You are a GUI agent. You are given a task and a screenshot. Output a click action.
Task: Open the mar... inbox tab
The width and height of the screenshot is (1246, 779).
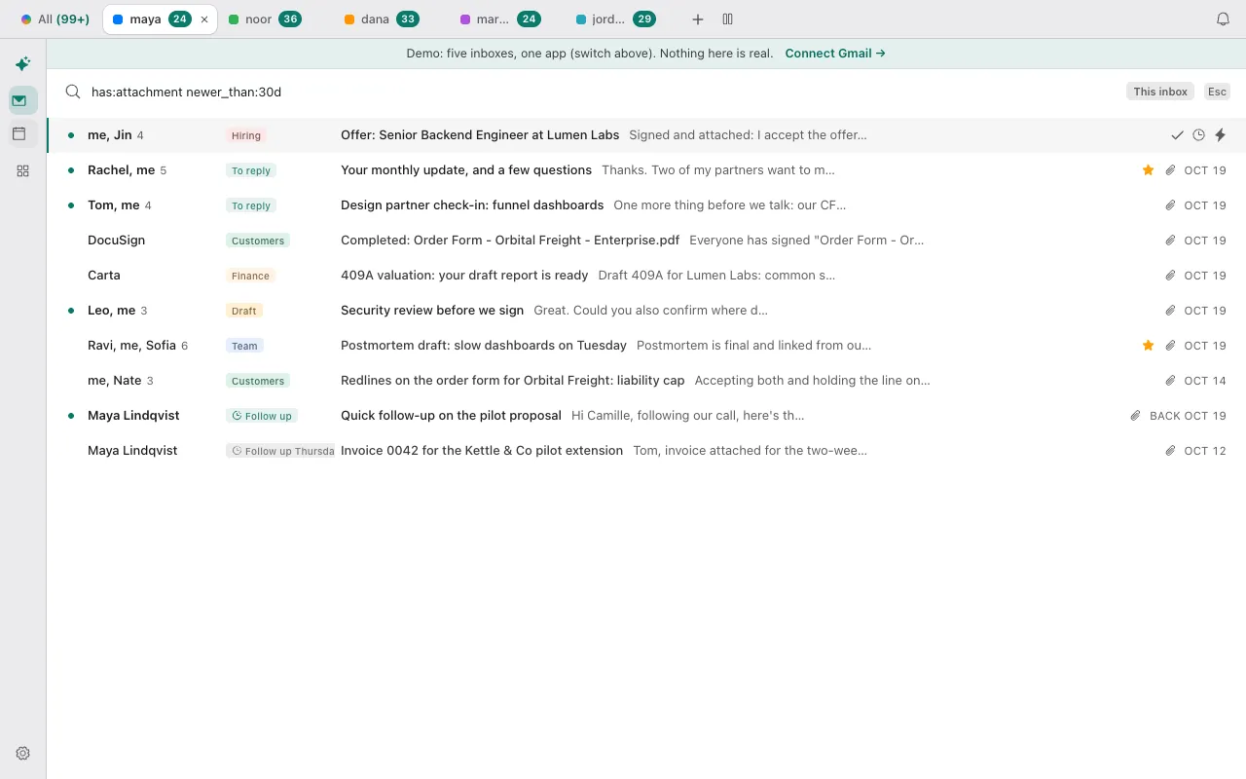(499, 19)
